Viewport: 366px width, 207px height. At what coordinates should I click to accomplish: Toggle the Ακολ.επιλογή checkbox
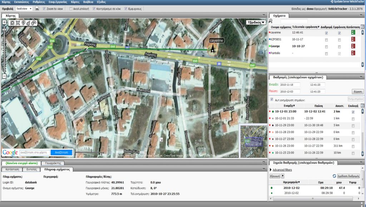click(71, 9)
